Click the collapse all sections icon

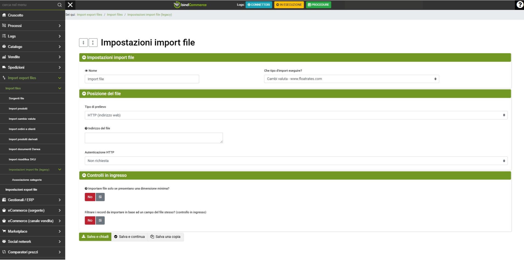click(83, 43)
